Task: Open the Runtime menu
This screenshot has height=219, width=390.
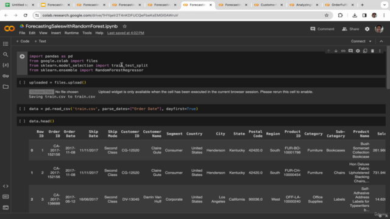Action: tap(71, 33)
